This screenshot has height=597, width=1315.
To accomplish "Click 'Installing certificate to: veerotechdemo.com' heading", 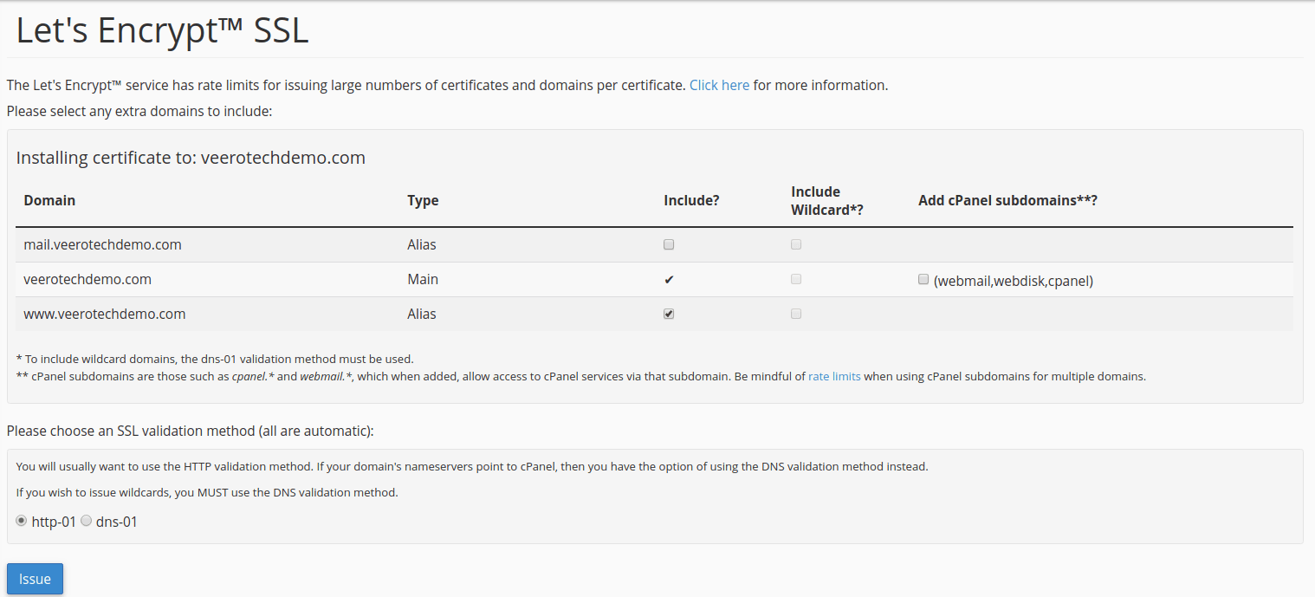I will click(x=191, y=158).
